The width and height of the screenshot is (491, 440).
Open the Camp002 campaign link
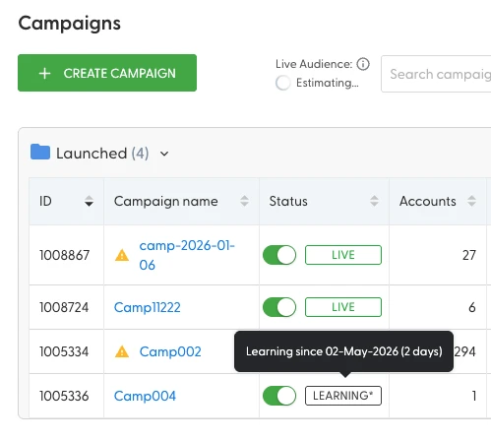tap(170, 351)
